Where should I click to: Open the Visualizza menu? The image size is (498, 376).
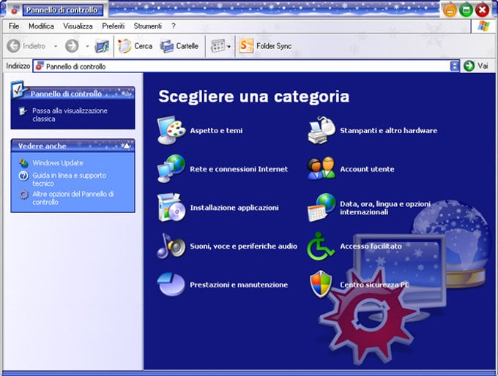point(78,26)
